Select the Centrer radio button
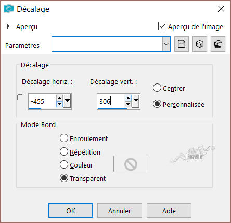Image resolution: width=231 pixels, height=223 pixels. pyautogui.click(x=157, y=88)
